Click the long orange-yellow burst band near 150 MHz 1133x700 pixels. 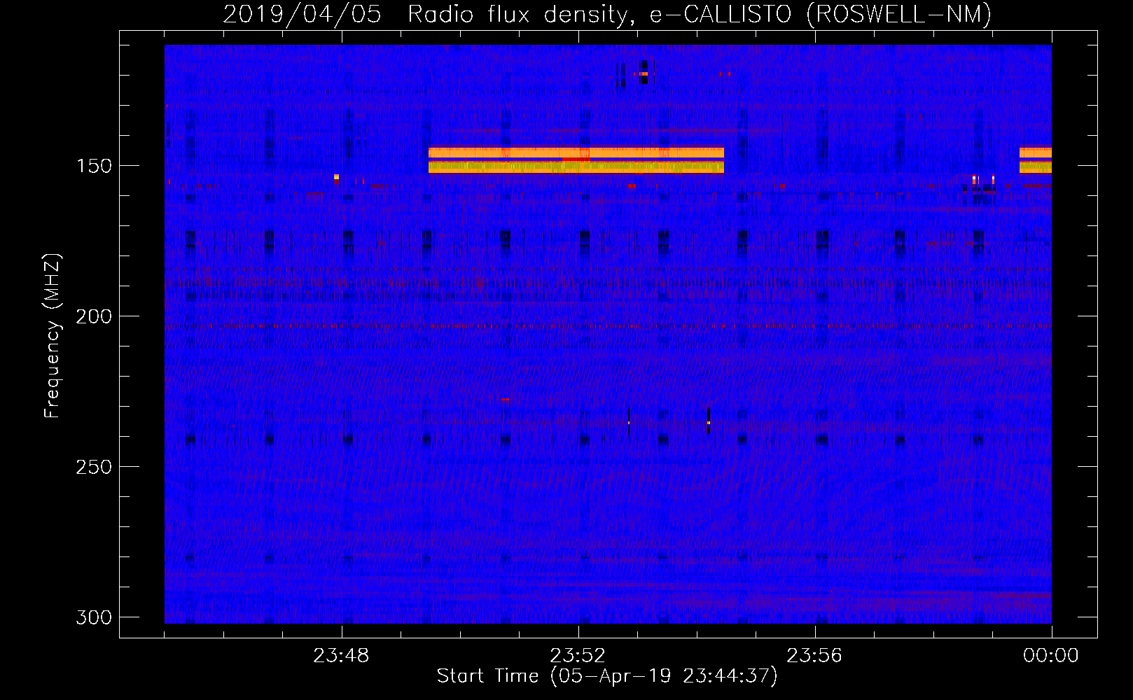coord(576,160)
